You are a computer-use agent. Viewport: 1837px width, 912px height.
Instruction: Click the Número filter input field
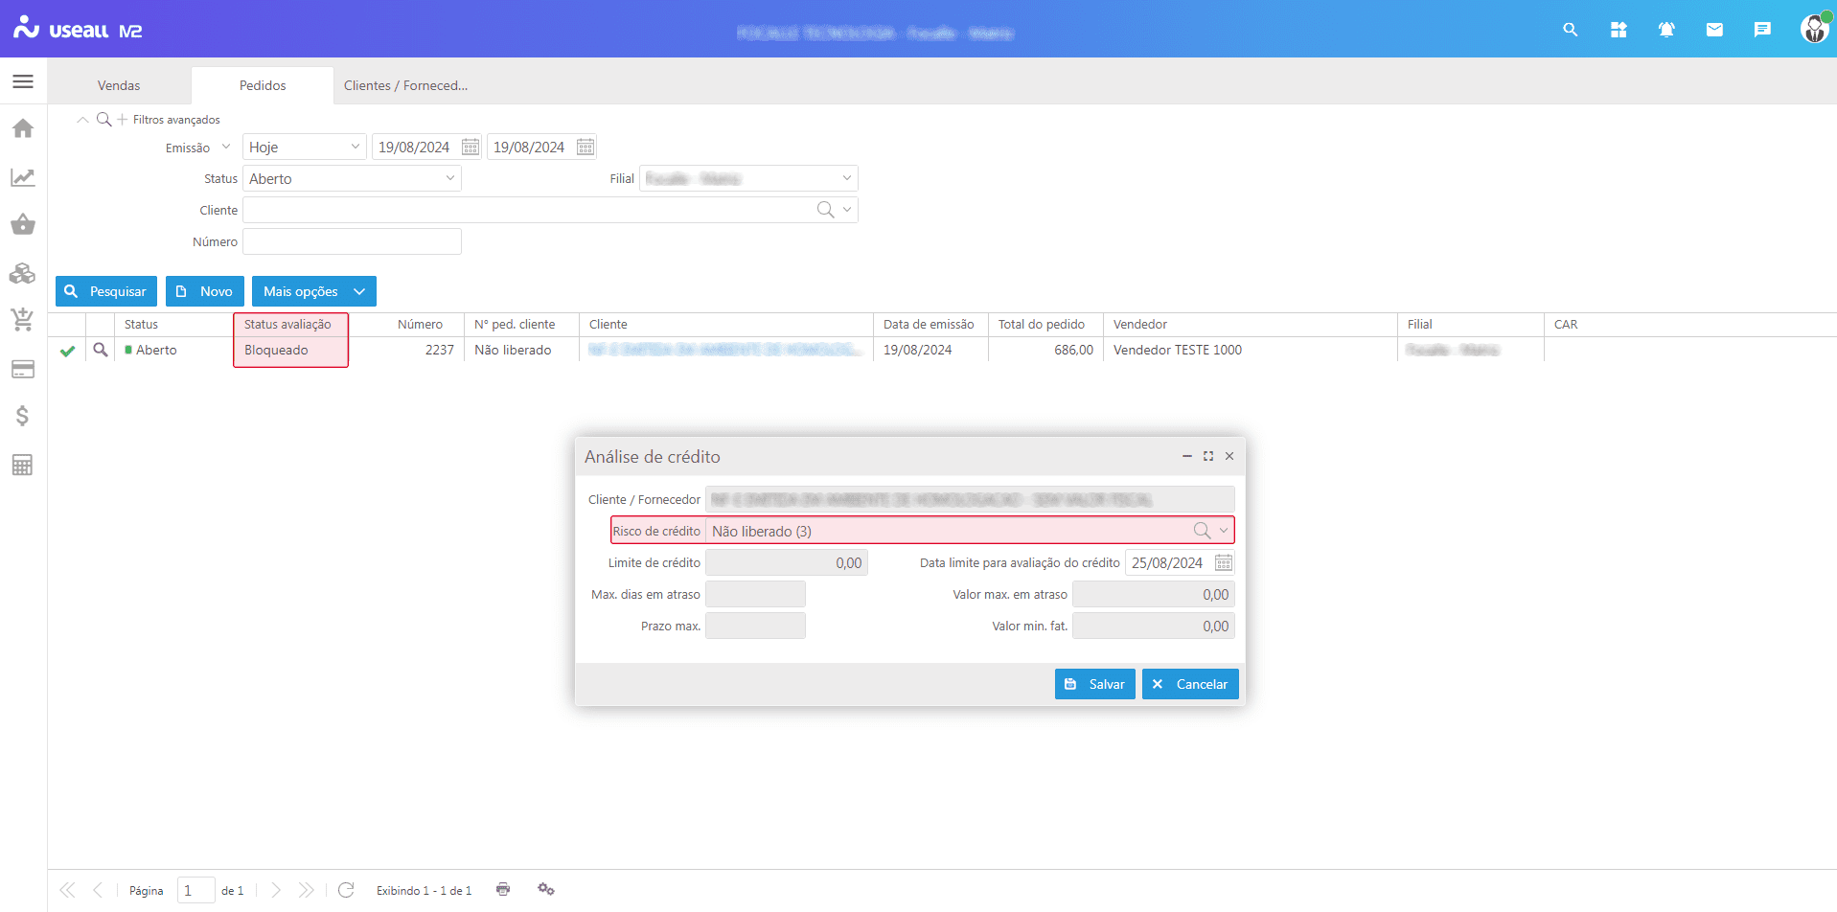coord(352,241)
